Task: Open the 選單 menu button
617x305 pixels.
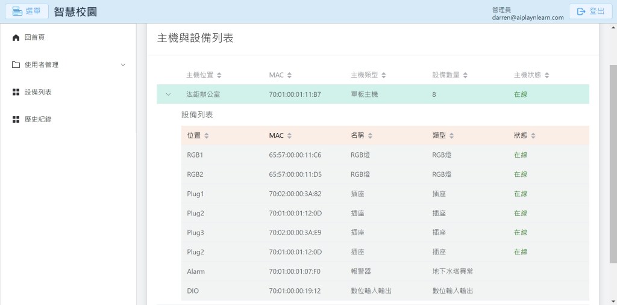Action: (x=27, y=11)
